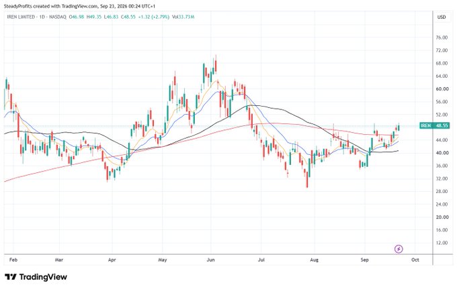Click the IREN LIMITED symbol title
The height and width of the screenshot is (289, 457).
[x=21, y=17]
